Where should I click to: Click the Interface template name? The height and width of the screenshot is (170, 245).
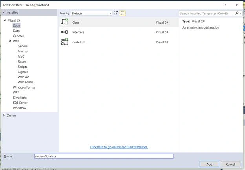[78, 32]
